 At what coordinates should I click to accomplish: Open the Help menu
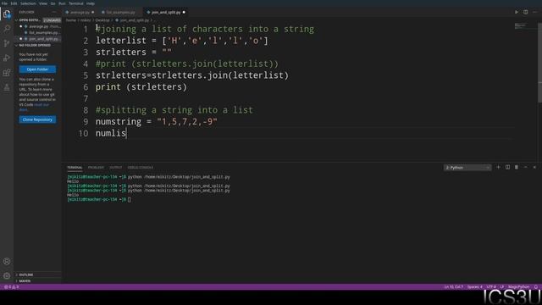91,3
